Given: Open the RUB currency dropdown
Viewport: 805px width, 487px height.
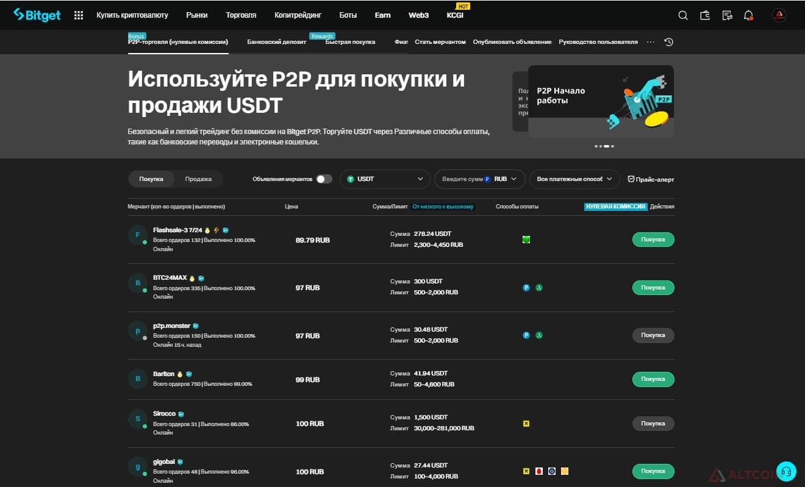Looking at the screenshot, I should pos(504,179).
